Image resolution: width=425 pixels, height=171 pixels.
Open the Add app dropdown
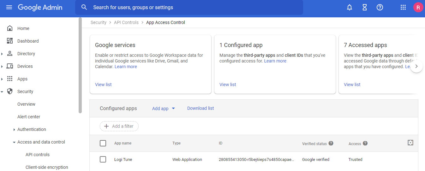pos(164,108)
